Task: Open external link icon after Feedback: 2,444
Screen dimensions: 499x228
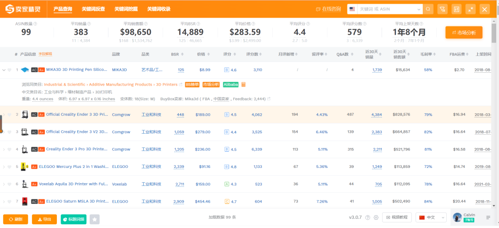Action: (269, 99)
